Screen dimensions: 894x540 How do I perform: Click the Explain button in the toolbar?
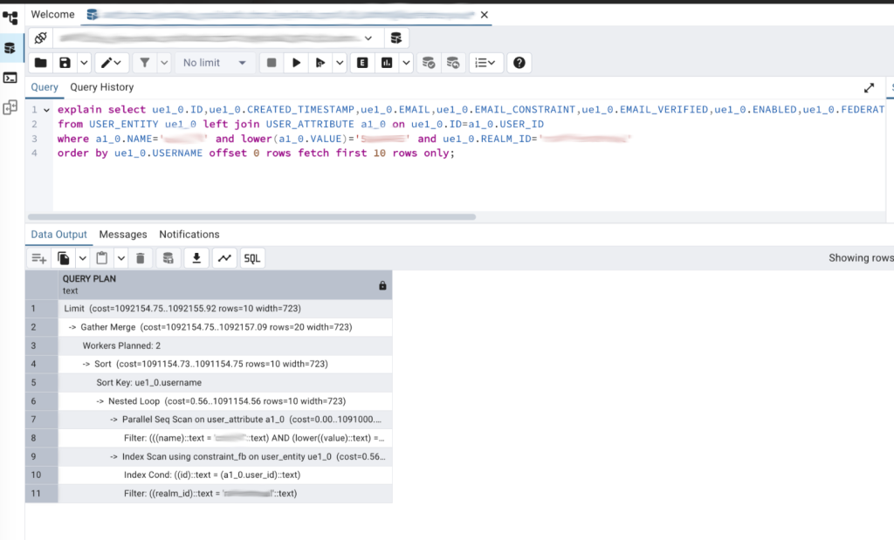[362, 63]
